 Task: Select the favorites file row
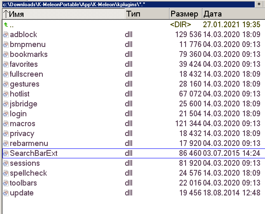tap(24, 64)
